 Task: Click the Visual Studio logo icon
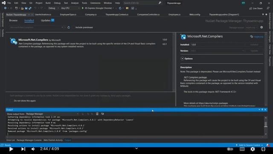[3, 3]
